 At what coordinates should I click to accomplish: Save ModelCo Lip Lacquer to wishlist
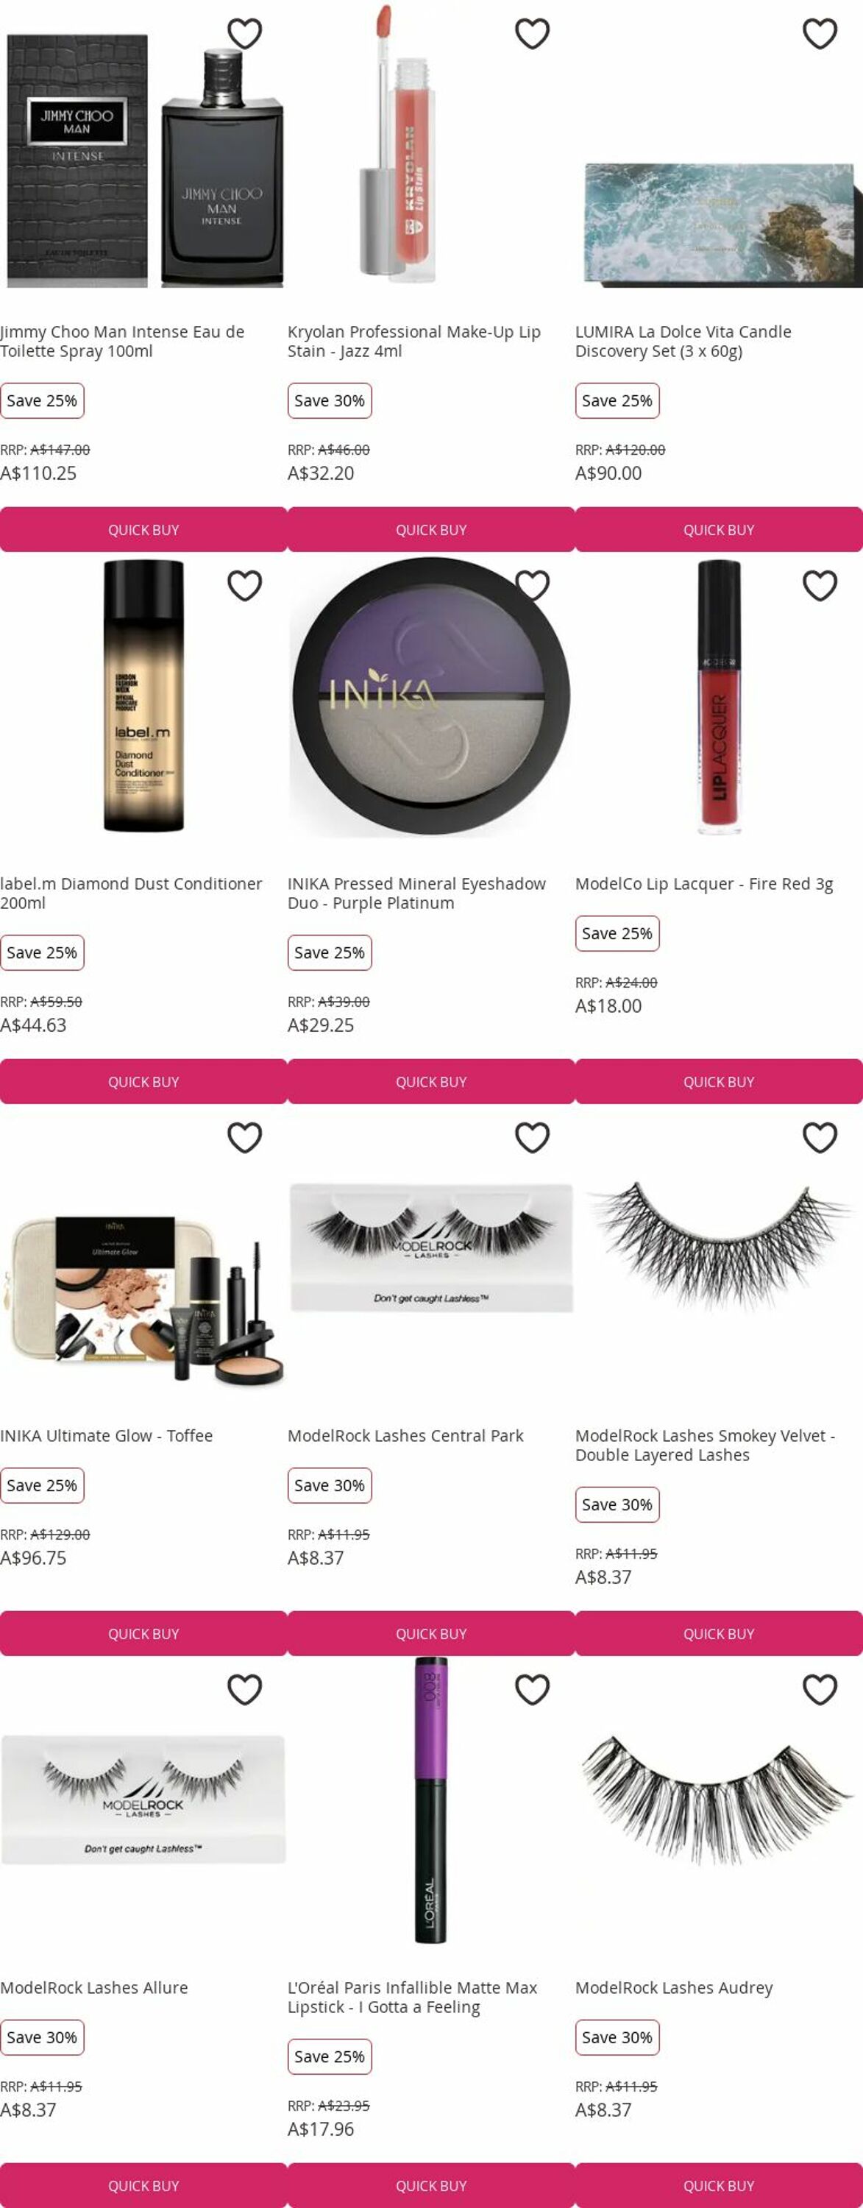point(820,585)
